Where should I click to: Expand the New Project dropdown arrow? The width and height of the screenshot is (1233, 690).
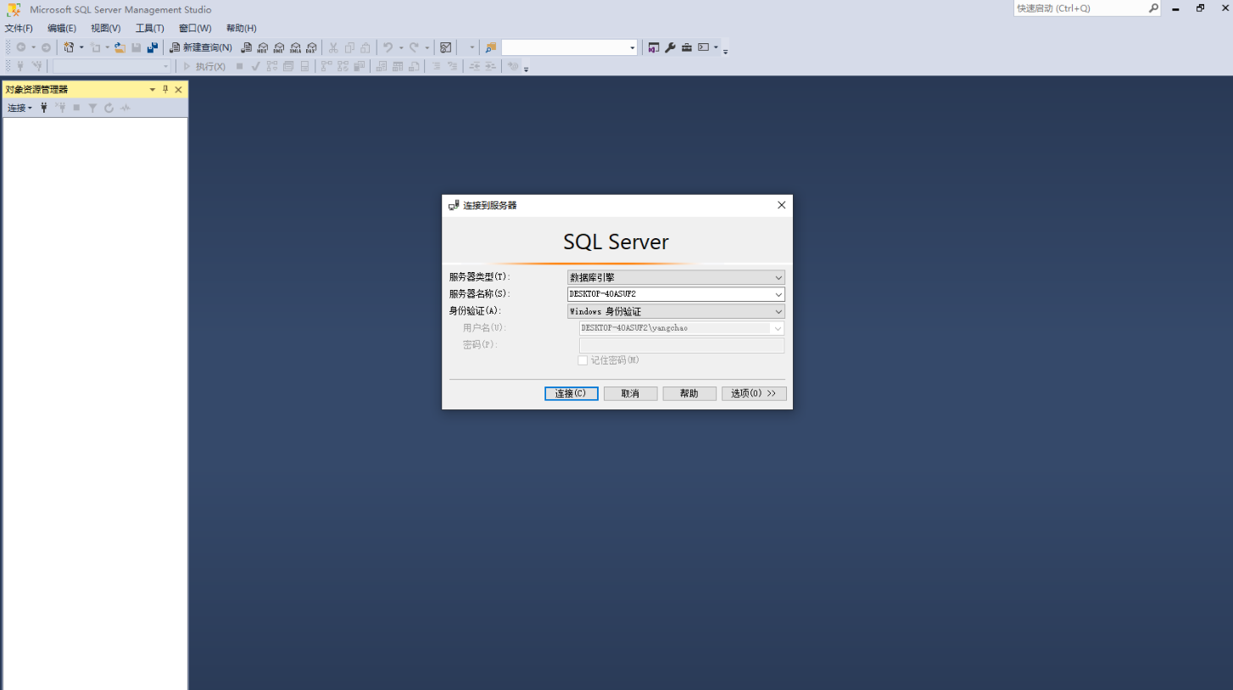pyautogui.click(x=81, y=47)
